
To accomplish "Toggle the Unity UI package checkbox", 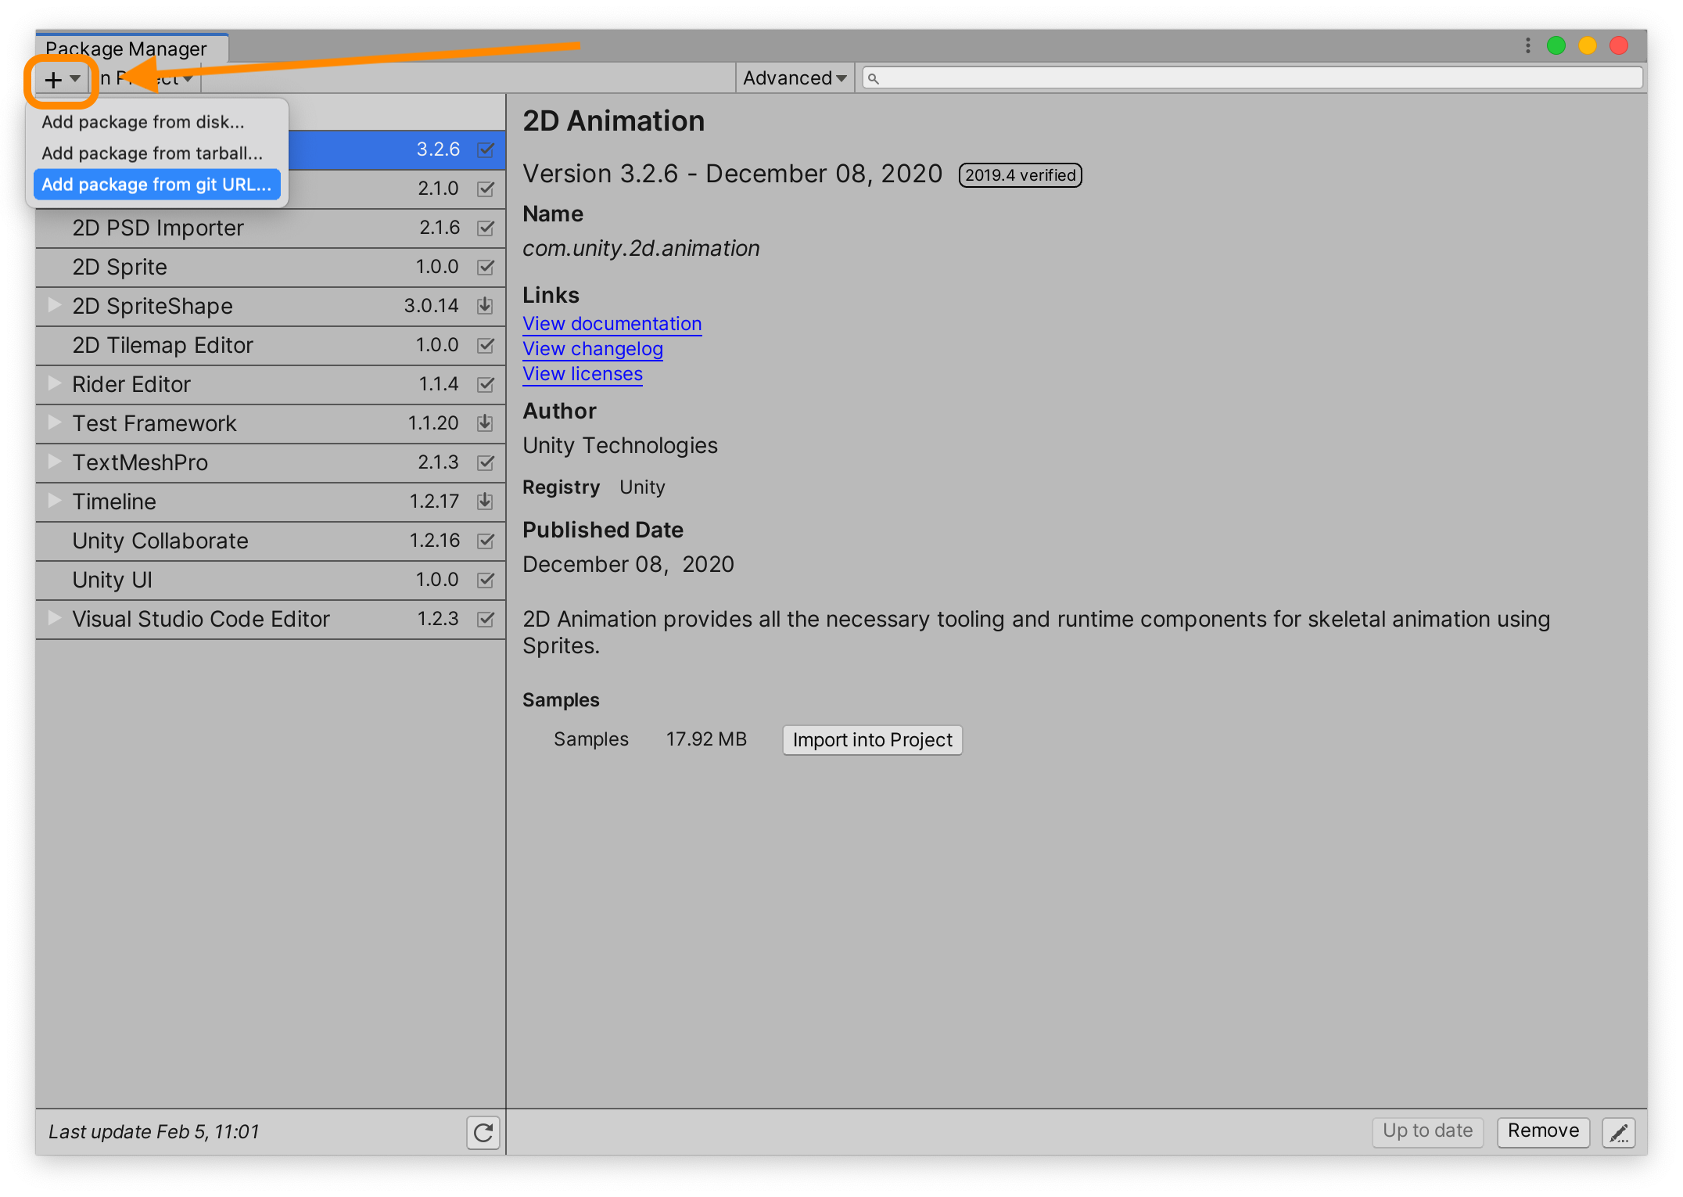I will click(x=484, y=579).
